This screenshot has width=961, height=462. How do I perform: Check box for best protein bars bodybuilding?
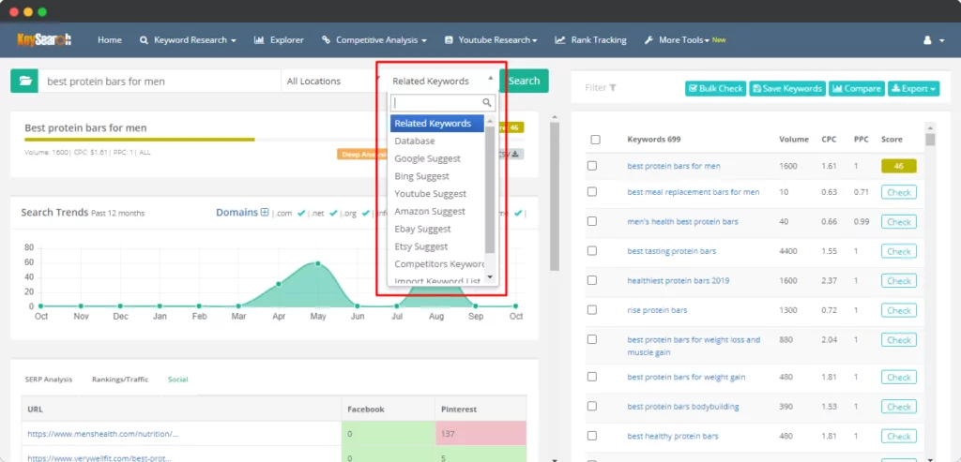tap(592, 407)
